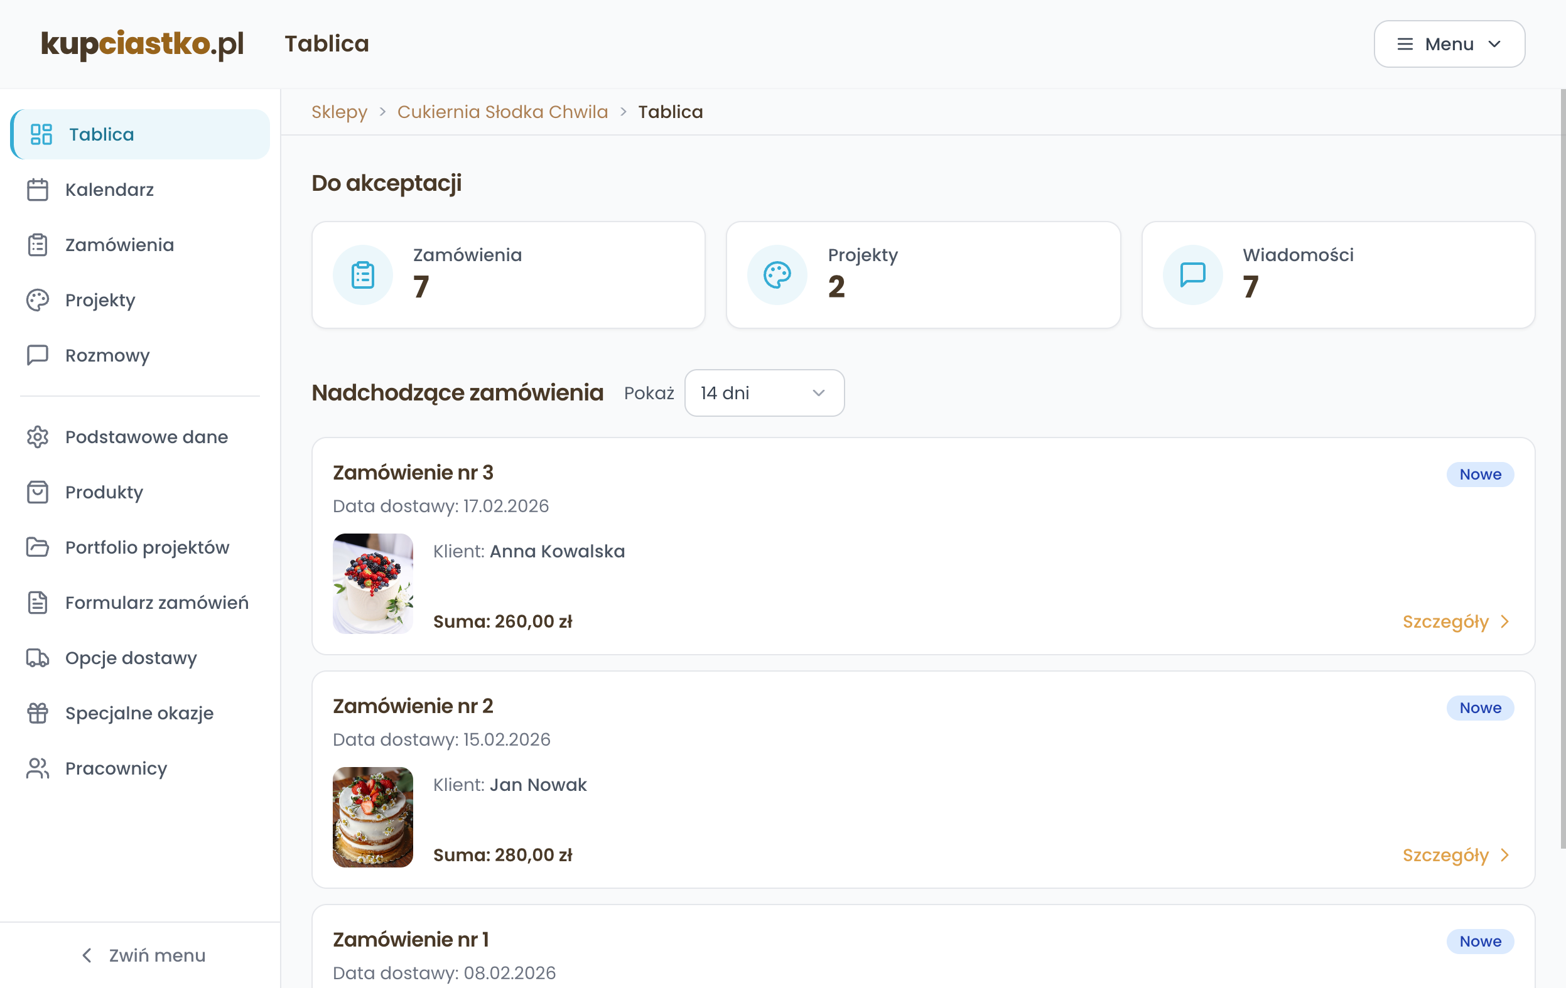This screenshot has height=988, width=1566.
Task: Expand the 14 dni period dropdown
Action: (764, 393)
